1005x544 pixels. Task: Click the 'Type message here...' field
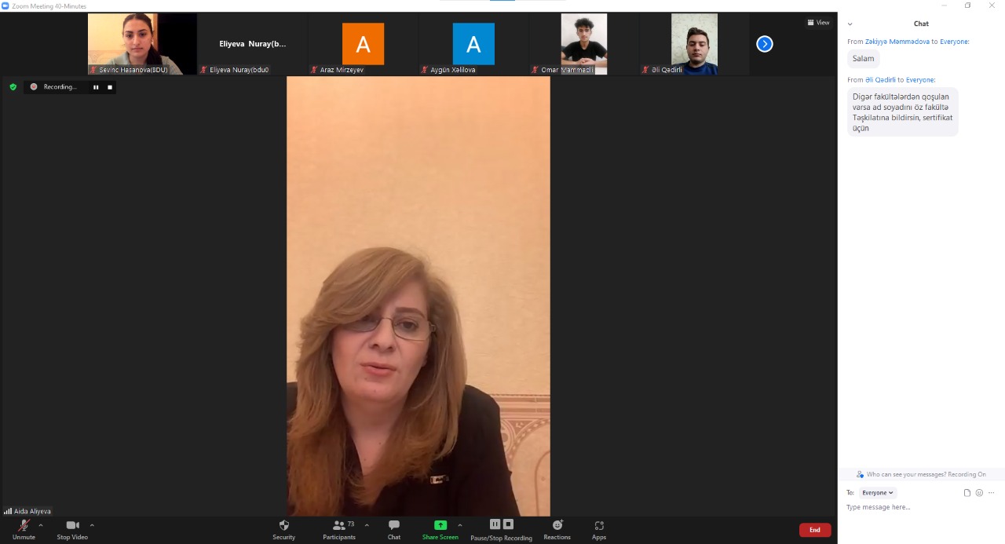911,508
